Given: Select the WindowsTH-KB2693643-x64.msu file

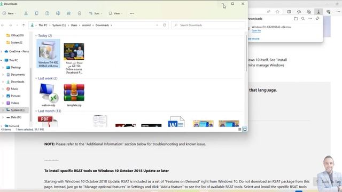Looking at the screenshot, I should point(48,54).
